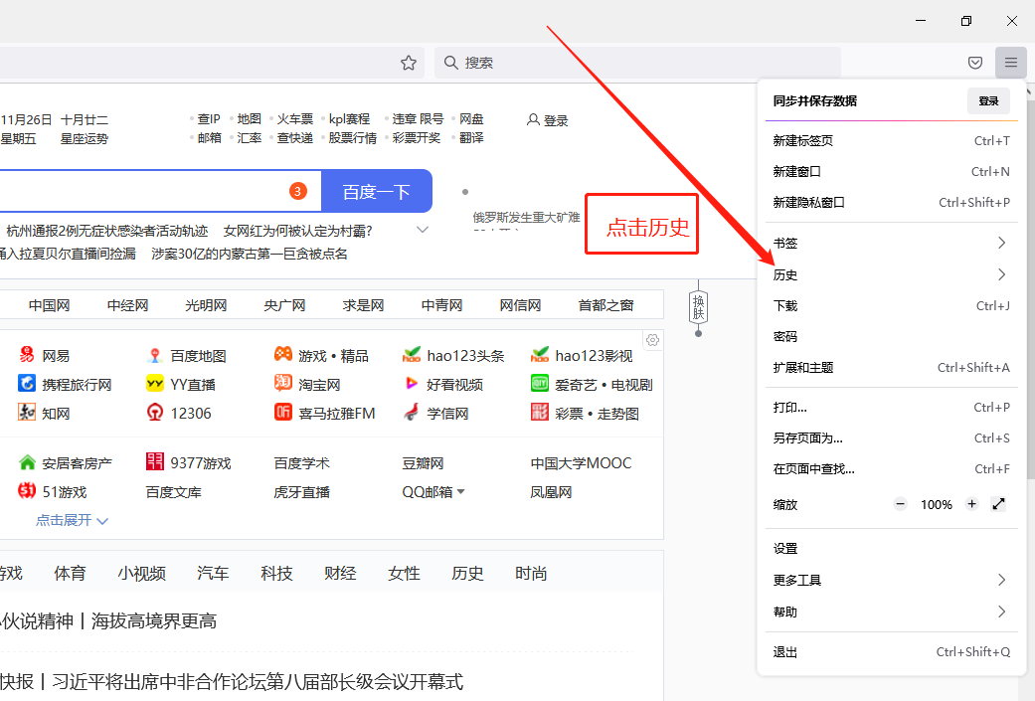Select 新建窗口 menu item
The width and height of the screenshot is (1035, 701).
[891, 172]
